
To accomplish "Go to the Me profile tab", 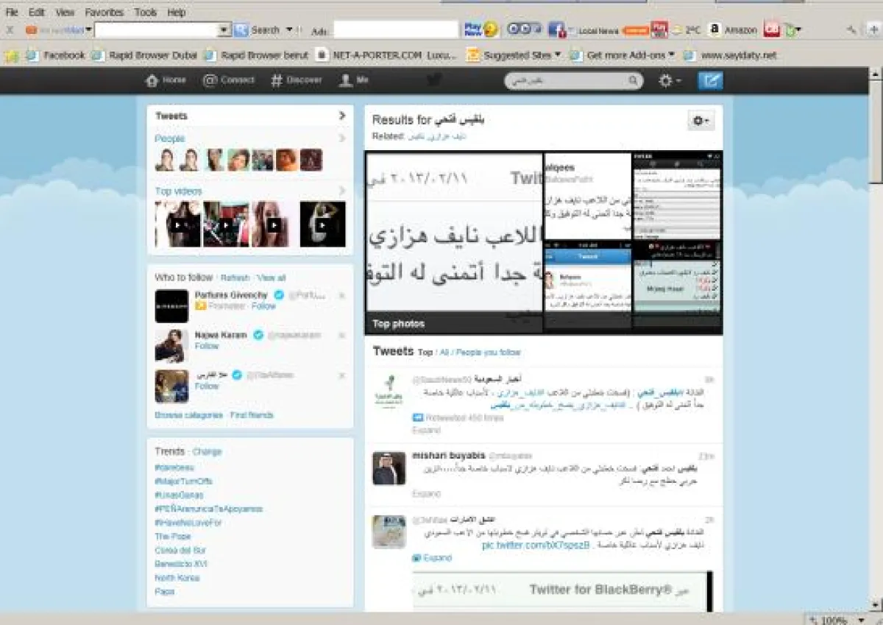I will 353,80.
